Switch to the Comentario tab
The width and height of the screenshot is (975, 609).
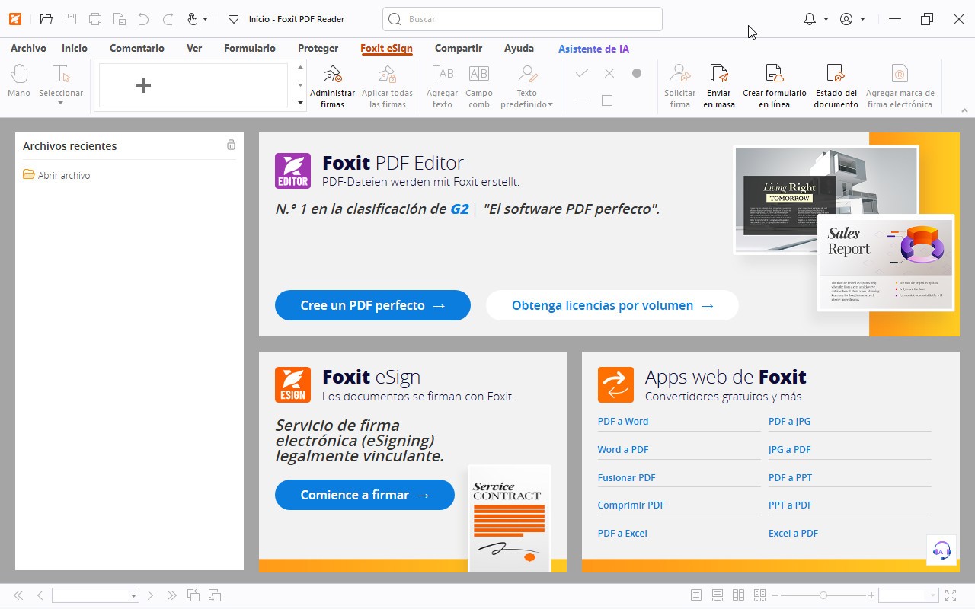tap(137, 48)
